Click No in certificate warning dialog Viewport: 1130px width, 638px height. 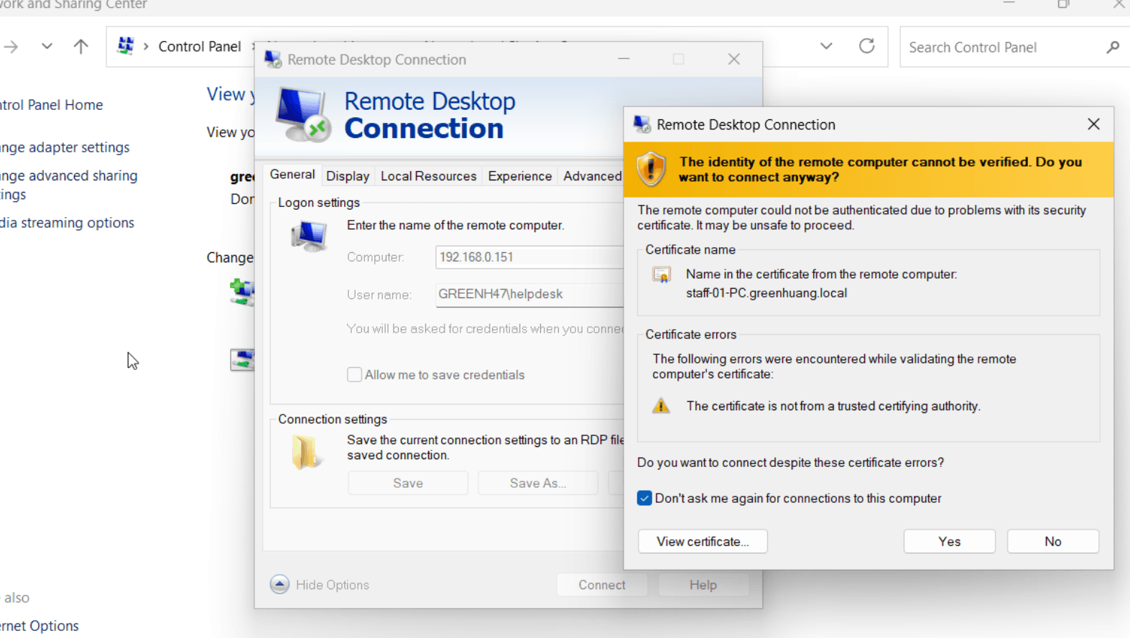1052,542
